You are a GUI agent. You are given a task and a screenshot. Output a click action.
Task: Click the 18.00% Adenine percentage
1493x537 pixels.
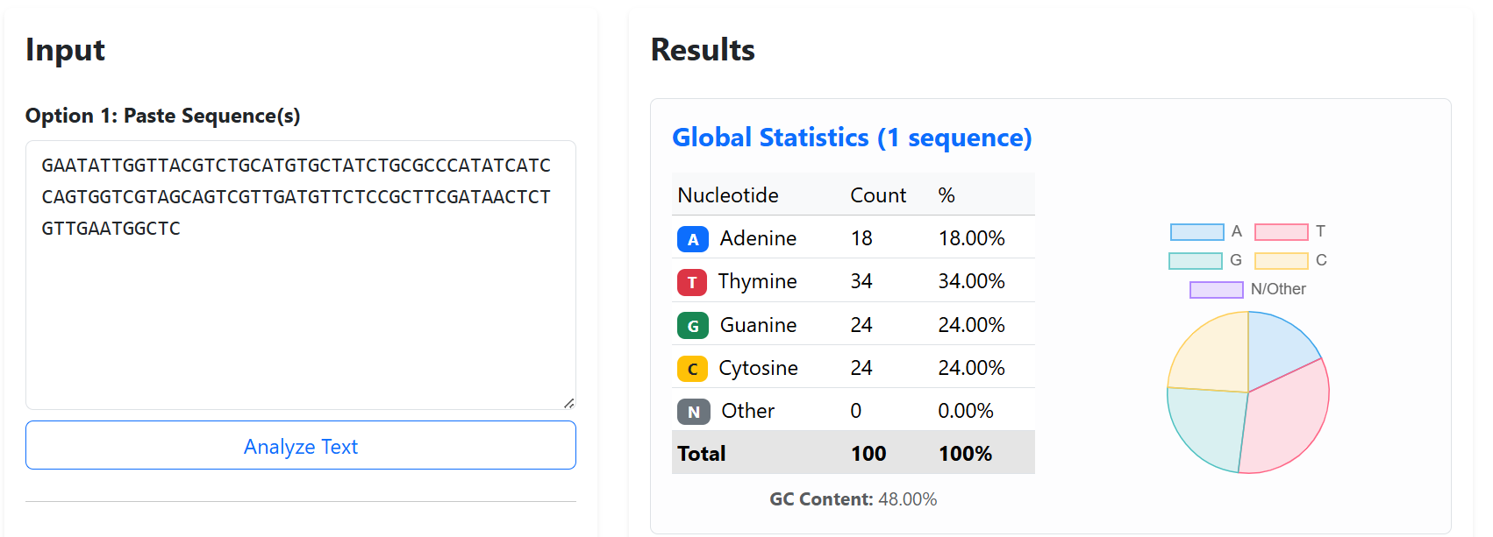pos(971,238)
